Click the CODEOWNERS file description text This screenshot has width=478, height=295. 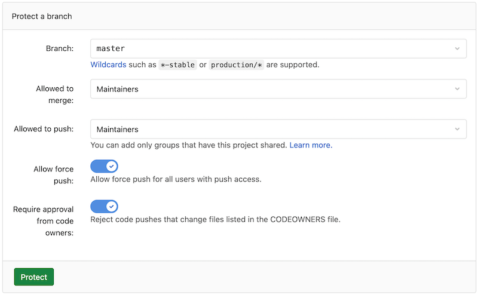point(215,219)
